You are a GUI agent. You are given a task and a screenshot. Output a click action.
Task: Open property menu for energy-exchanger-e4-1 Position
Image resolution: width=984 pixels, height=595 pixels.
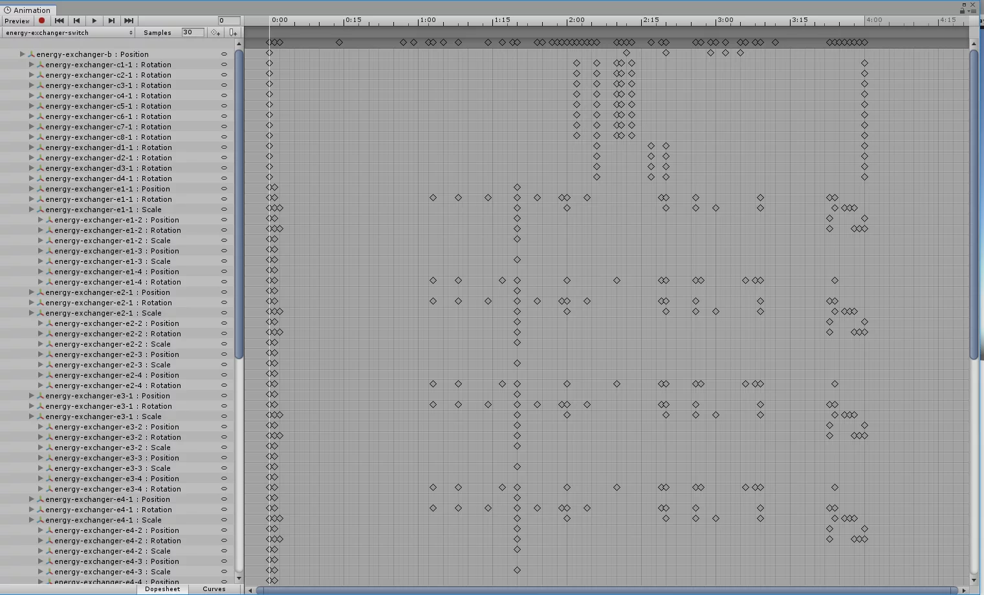[x=224, y=499]
